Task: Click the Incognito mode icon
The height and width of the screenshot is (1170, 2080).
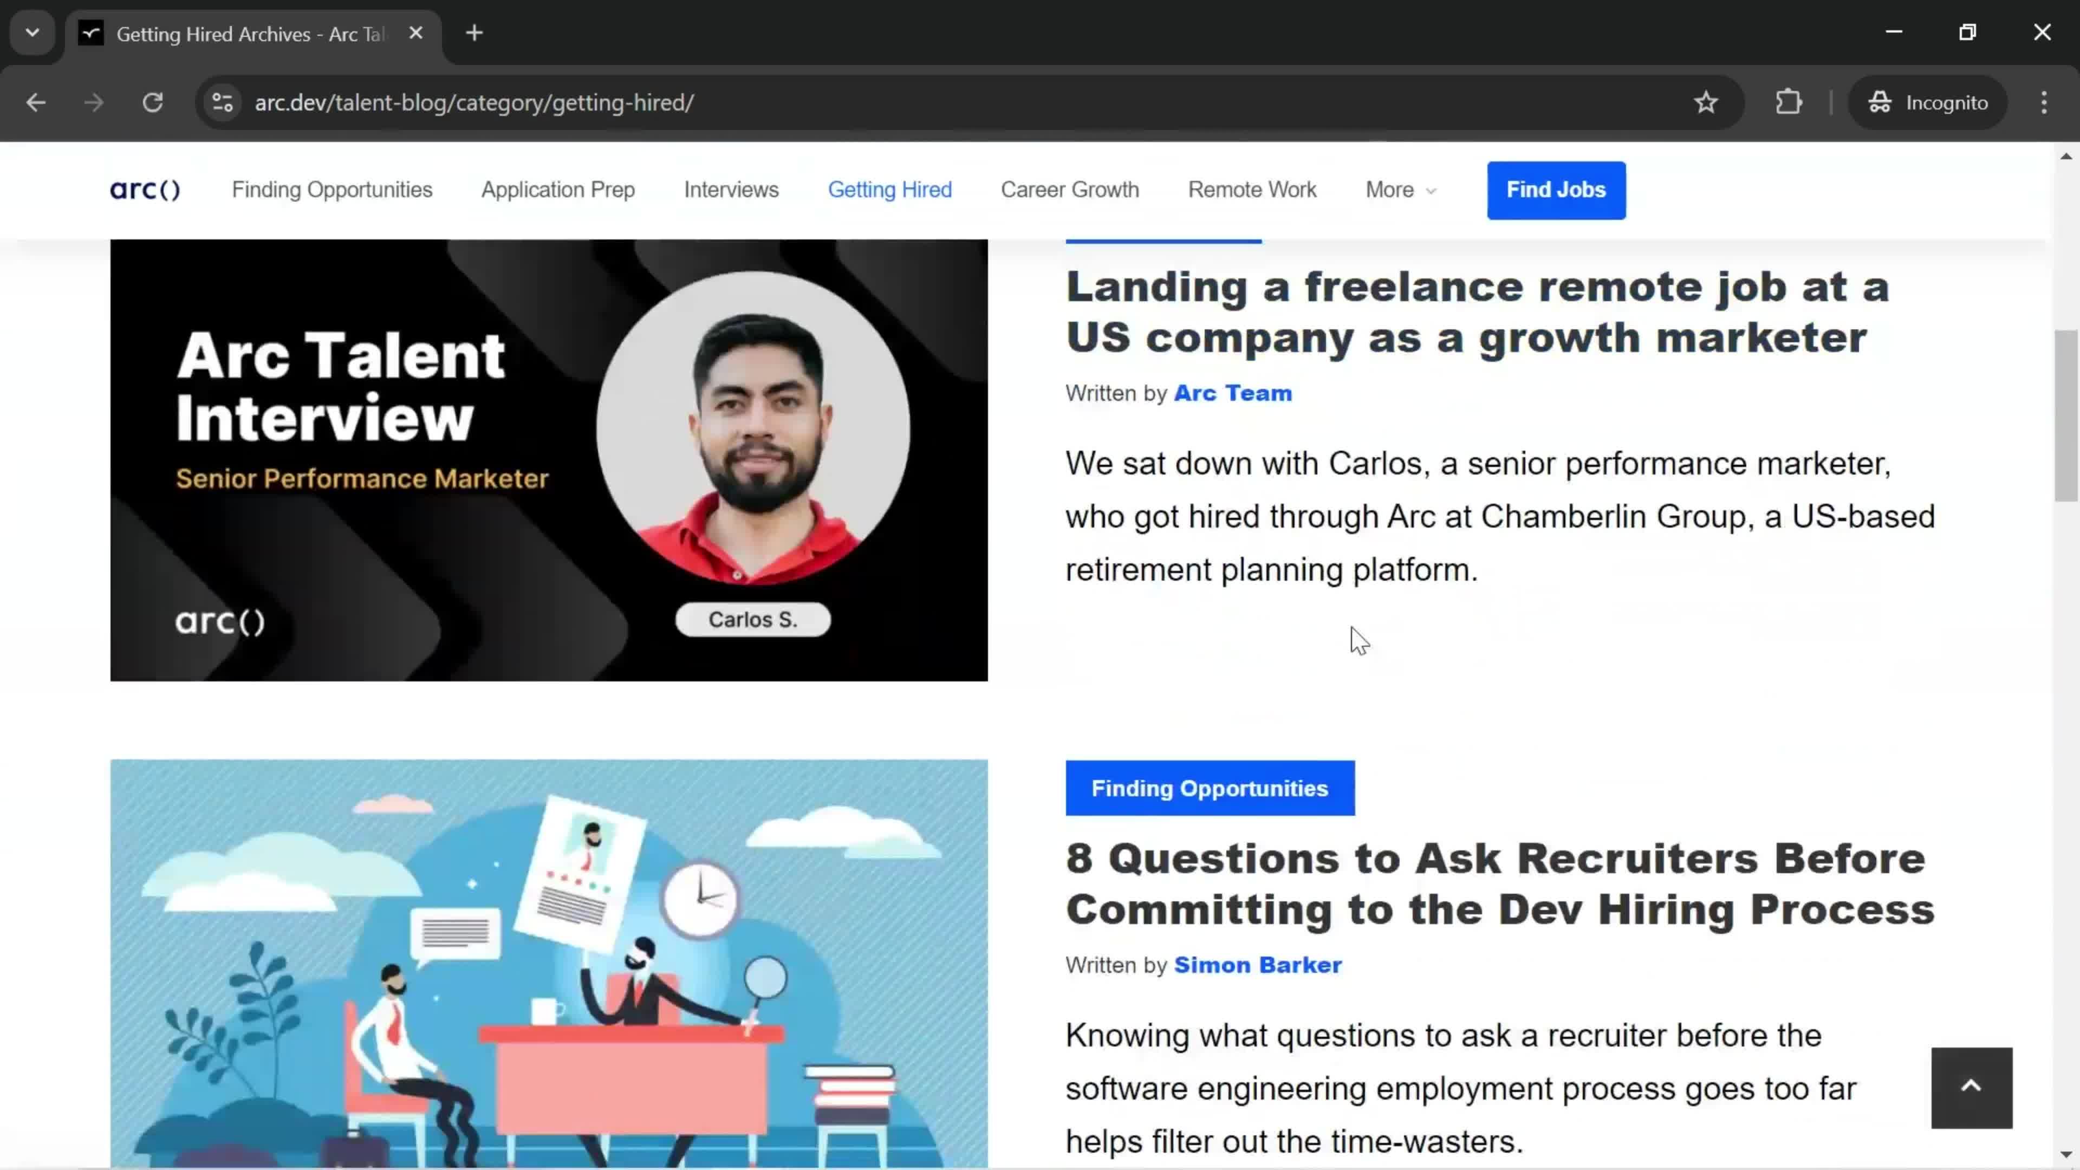Action: pos(1883,101)
